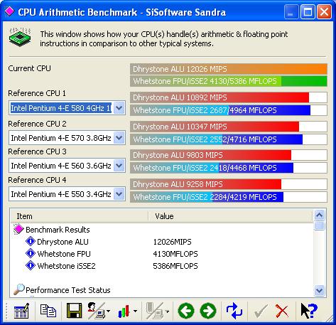
Task: Click the context help cursor question icon
Action: click(309, 311)
